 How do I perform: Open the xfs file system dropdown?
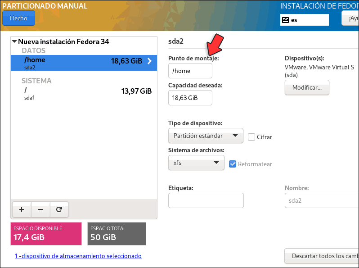196,163
